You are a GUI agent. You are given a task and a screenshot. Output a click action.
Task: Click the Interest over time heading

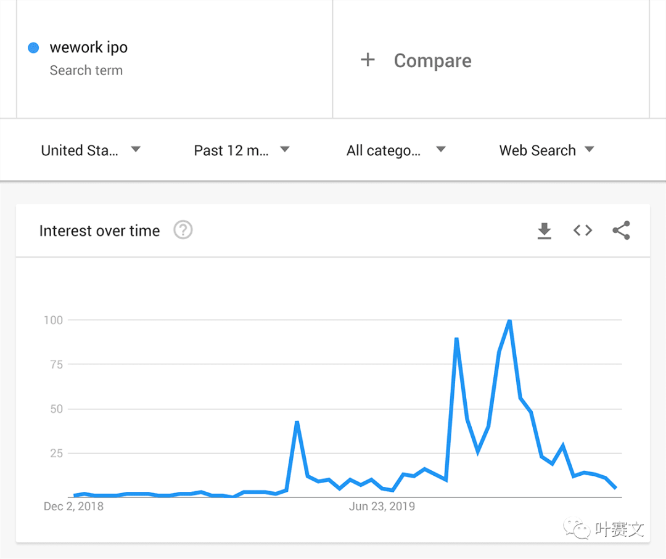click(99, 231)
